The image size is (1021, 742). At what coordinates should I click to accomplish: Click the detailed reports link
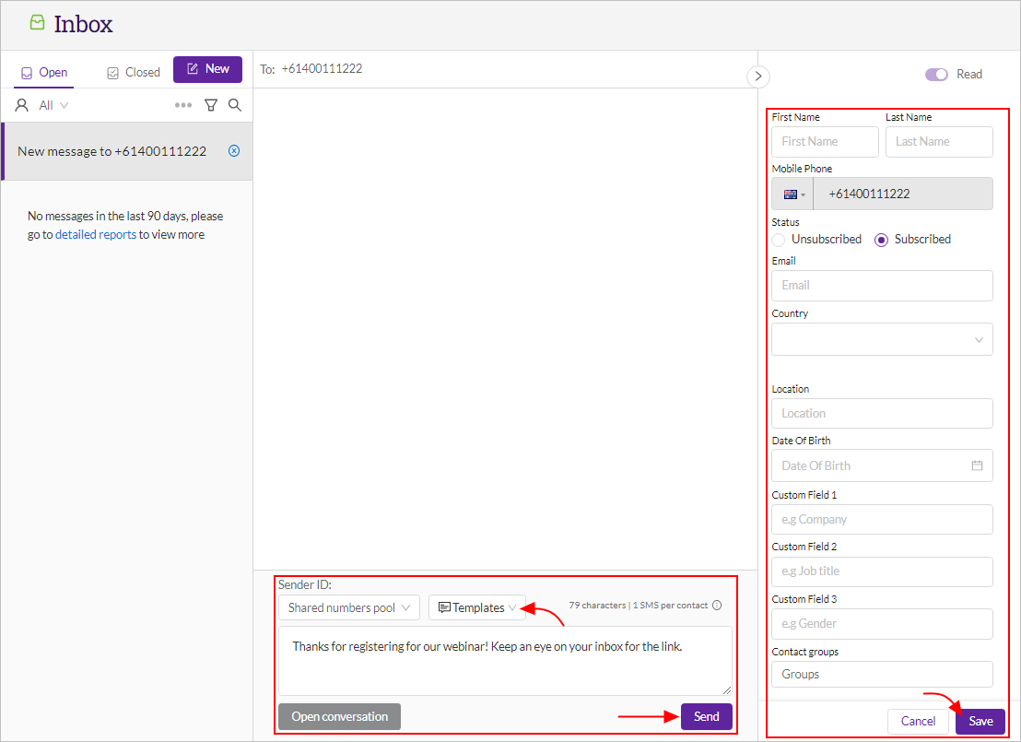95,233
